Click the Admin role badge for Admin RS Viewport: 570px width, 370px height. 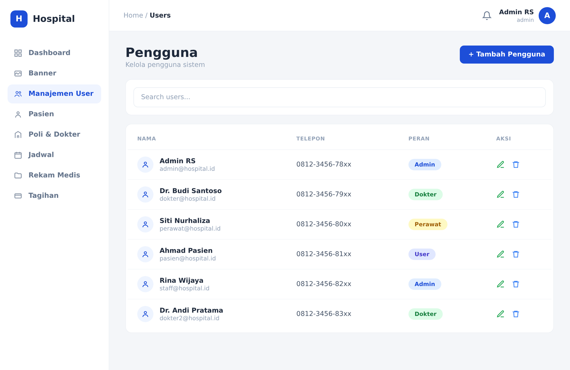tap(425, 164)
